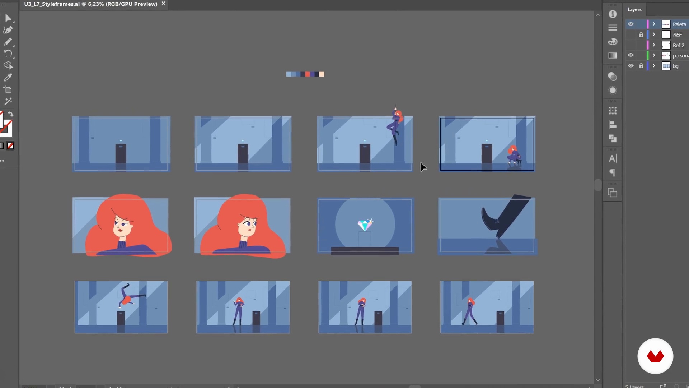Toggle visibility of bg layer

[631, 66]
